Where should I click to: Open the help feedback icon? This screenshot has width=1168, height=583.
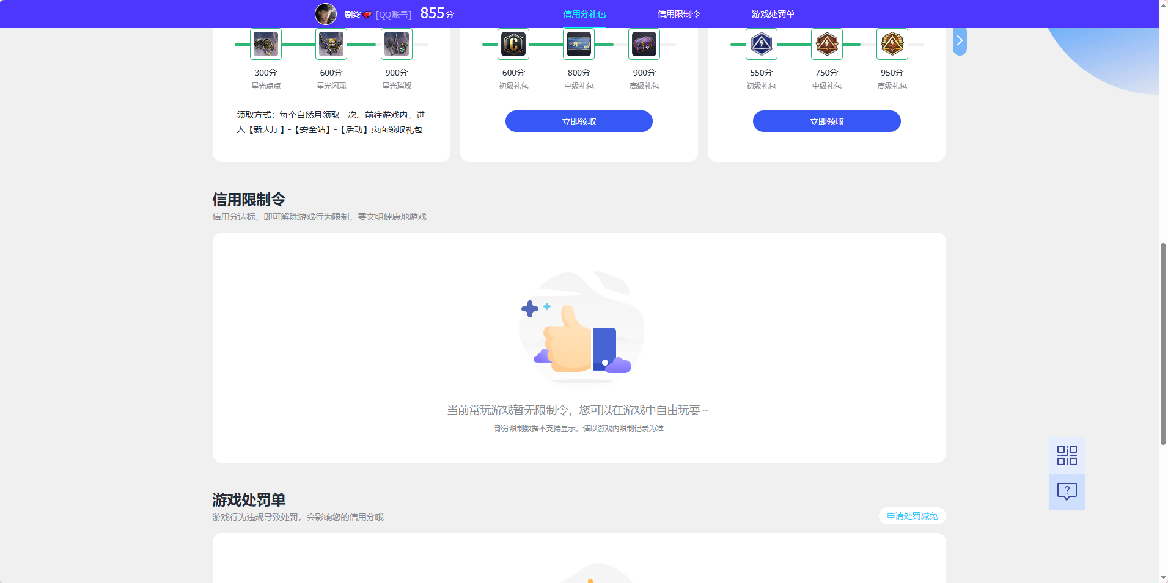point(1066,491)
